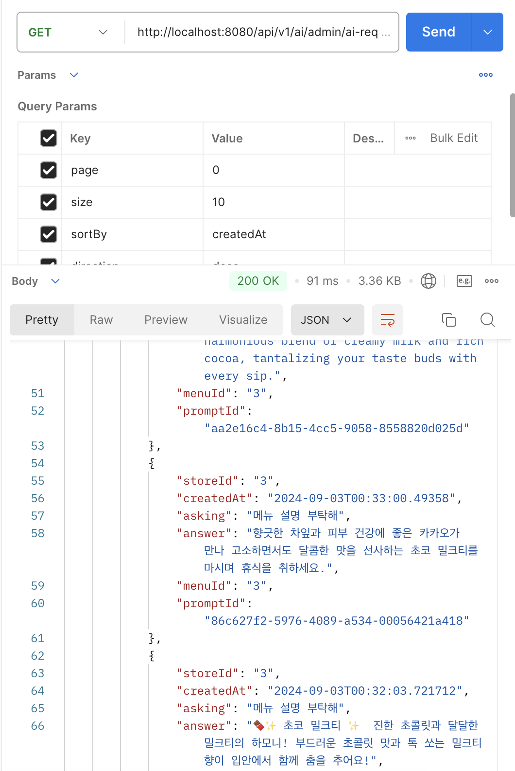Open search in response with magnifier icon
The width and height of the screenshot is (515, 771).
pos(487,320)
